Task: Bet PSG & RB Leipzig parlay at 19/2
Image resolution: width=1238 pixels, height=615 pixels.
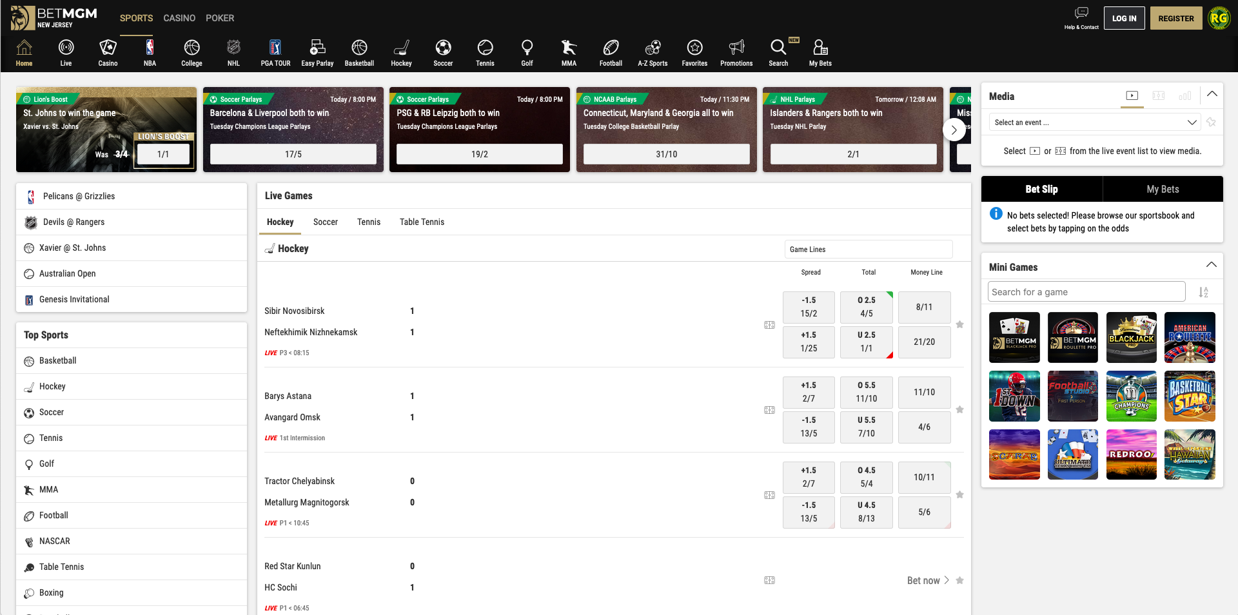Action: pos(480,154)
